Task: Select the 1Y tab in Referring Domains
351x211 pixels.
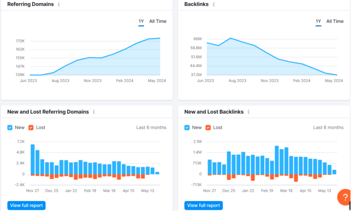Action: 141,21
